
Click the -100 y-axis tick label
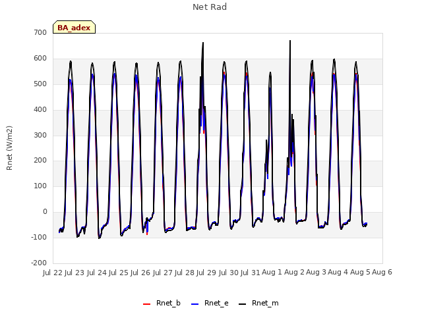click(x=39, y=237)
